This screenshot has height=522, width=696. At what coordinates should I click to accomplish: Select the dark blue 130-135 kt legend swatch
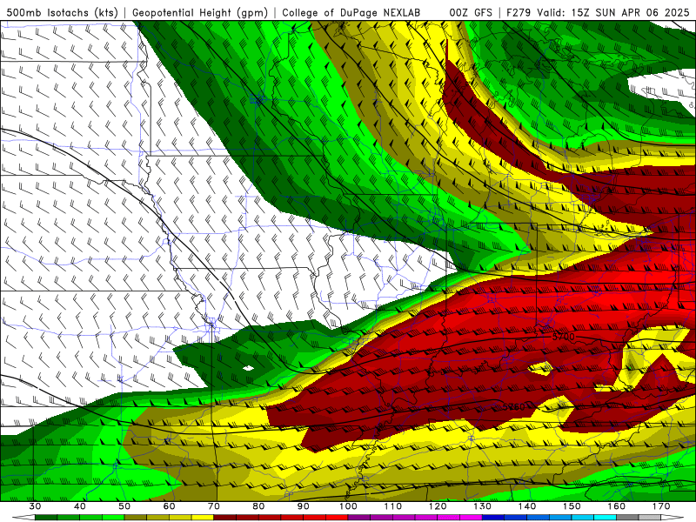click(493, 518)
